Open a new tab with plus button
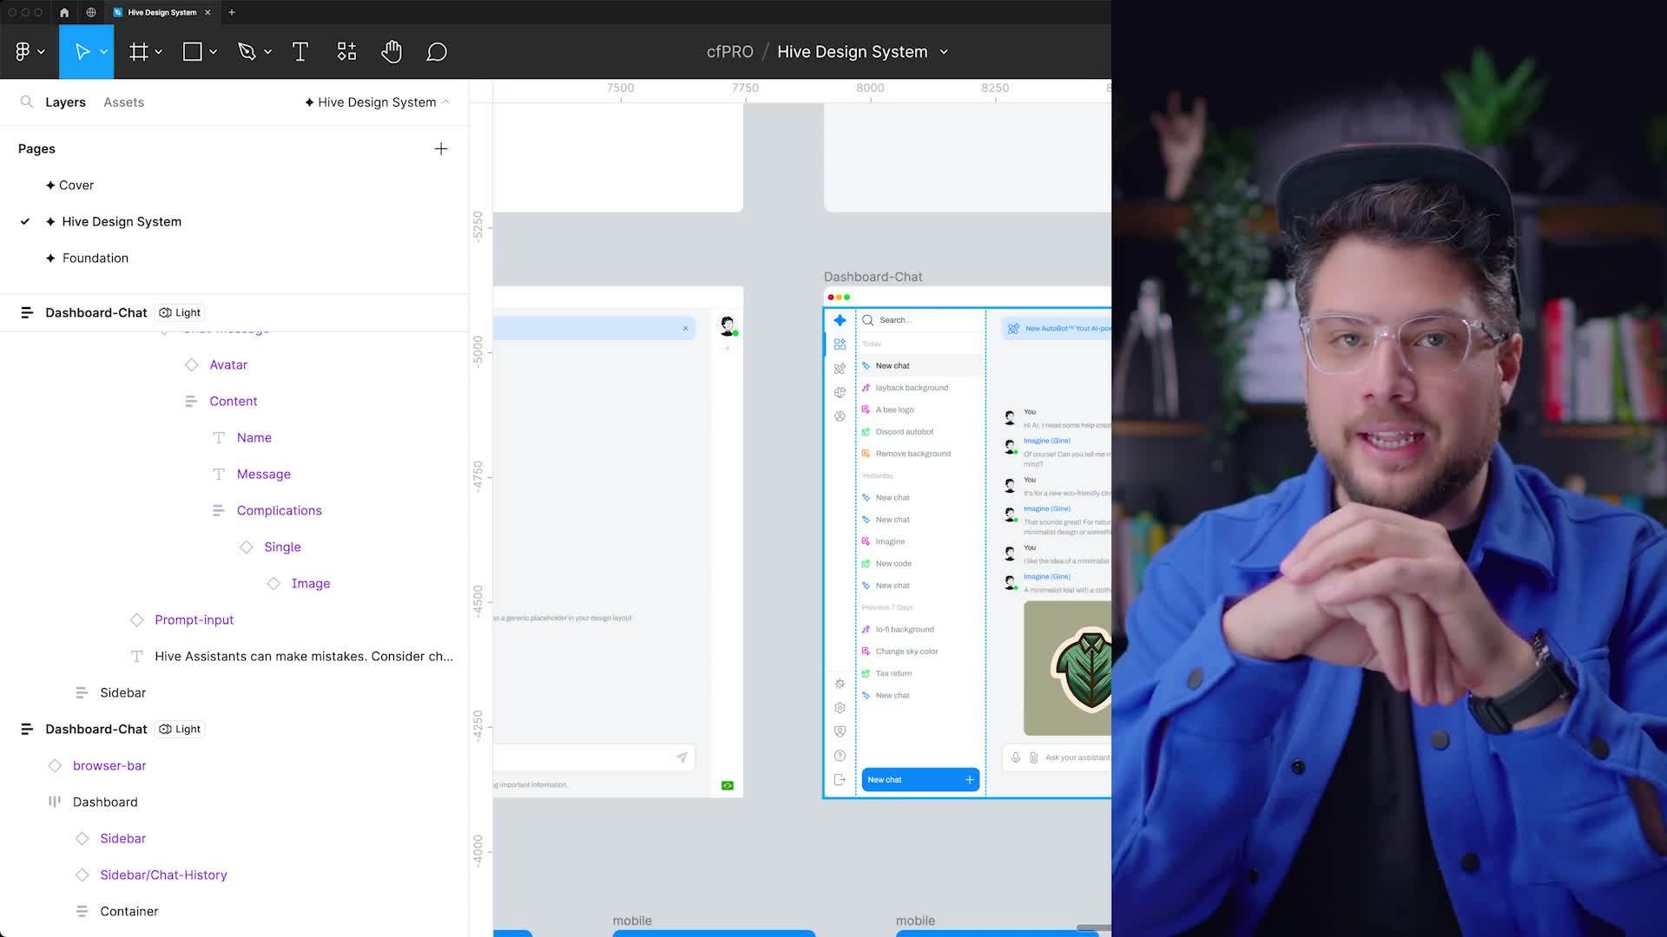 click(x=232, y=12)
